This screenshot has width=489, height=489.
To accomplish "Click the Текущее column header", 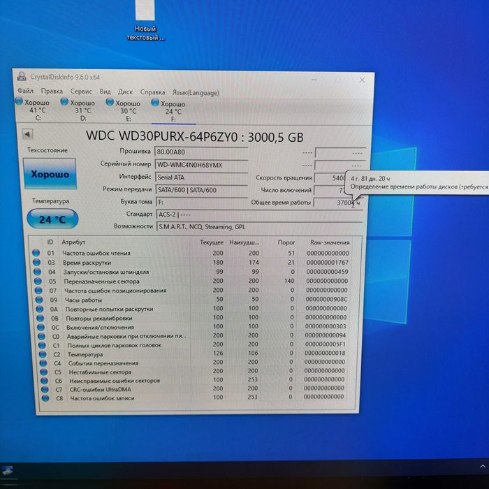I will point(212,242).
